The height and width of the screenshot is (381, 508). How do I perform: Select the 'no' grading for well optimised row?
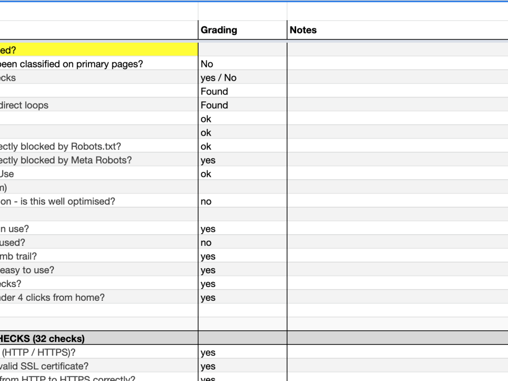(242, 201)
